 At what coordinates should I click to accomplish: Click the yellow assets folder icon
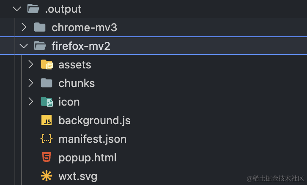[47, 65]
